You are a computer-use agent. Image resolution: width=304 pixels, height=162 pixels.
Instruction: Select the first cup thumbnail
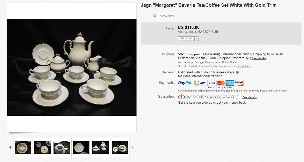point(23,148)
